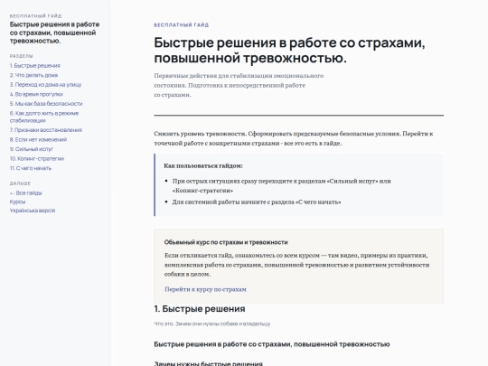Follow 'Перейти к курсу по страхам' link

tap(205, 289)
